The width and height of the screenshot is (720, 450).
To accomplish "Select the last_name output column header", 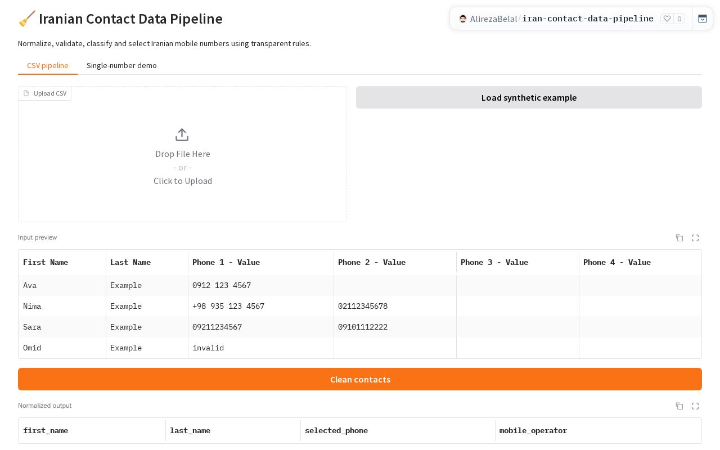I will coord(233,430).
